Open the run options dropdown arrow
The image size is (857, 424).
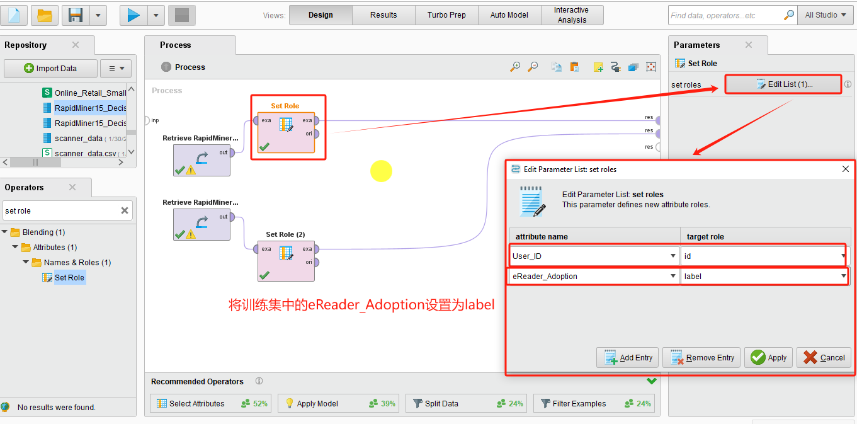pos(156,15)
